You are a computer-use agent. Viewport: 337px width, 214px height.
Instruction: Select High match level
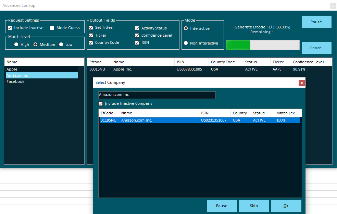16,45
